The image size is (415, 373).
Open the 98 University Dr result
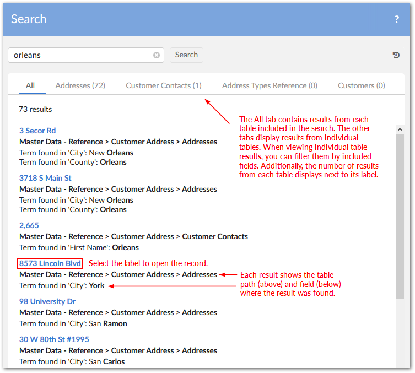click(x=47, y=301)
